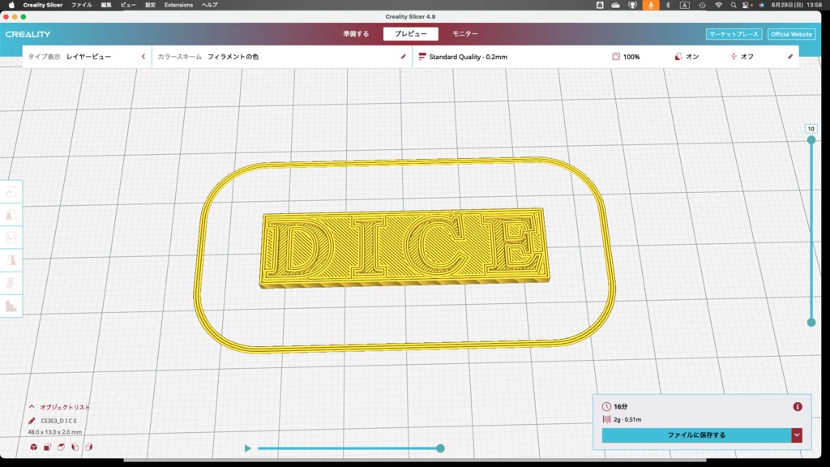
Task: Click the pencil icon beside CE3E3_DICE
Action: [32, 421]
